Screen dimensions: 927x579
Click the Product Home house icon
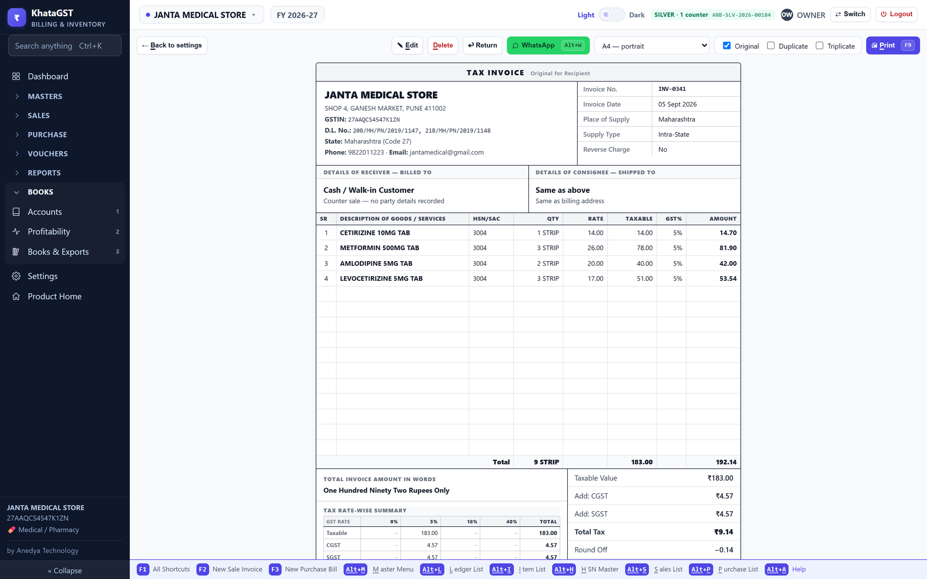(16, 296)
